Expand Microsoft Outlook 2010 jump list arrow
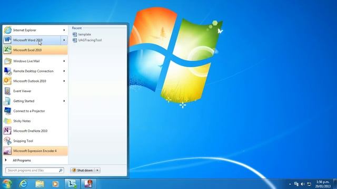The image size is (337, 189). click(x=64, y=81)
